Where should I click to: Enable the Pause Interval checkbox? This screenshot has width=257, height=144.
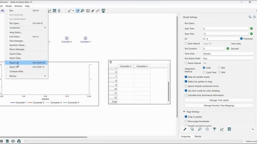186,63
